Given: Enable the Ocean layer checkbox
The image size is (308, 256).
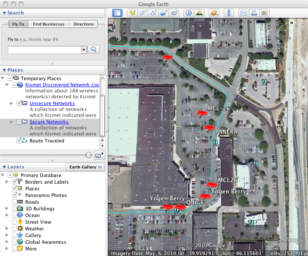Looking at the screenshot, I should [x=14, y=215].
